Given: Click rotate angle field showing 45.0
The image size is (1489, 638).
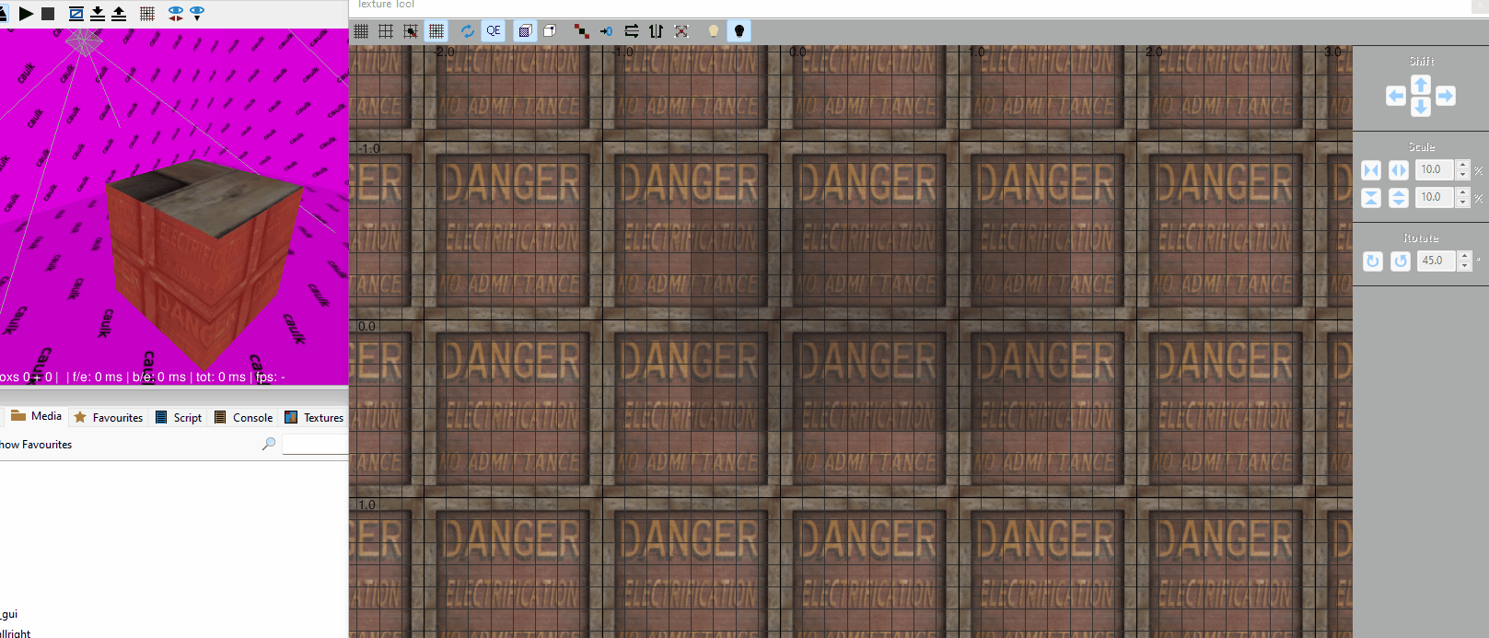Looking at the screenshot, I should [x=1437, y=261].
